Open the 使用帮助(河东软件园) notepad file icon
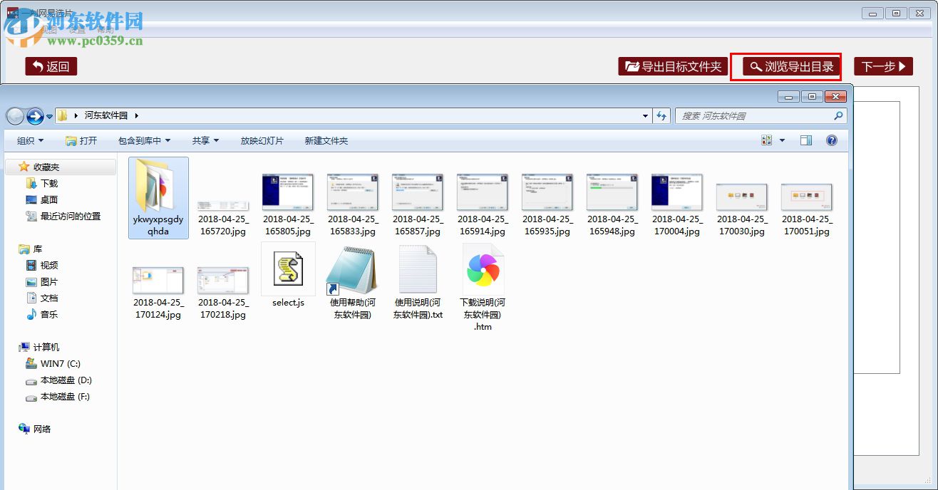The height and width of the screenshot is (490, 938). click(x=353, y=271)
